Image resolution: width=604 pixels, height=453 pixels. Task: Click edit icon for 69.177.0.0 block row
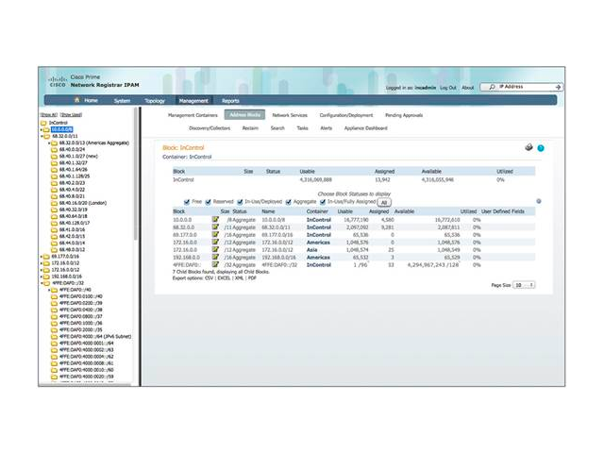(x=215, y=234)
